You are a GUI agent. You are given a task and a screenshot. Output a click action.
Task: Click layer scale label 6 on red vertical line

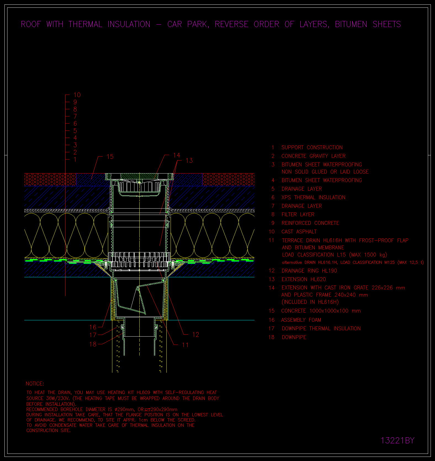point(75,124)
